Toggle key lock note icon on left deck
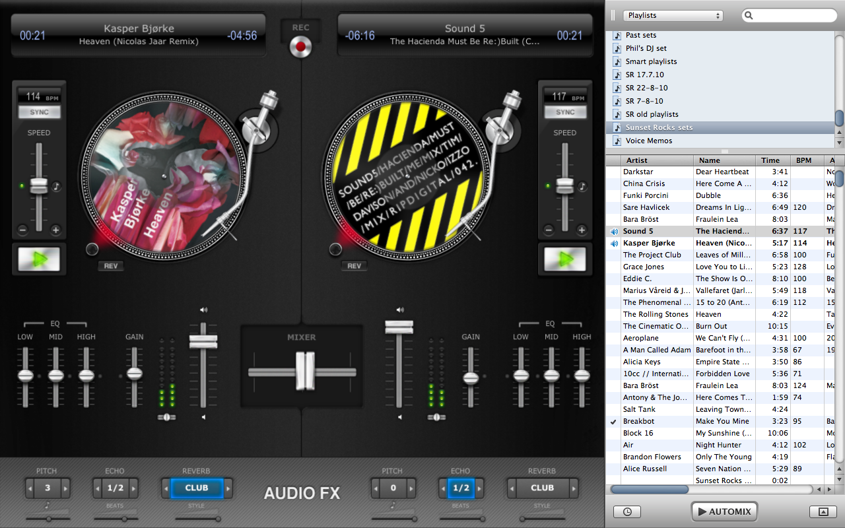Screen dimensions: 845x528 point(56,186)
